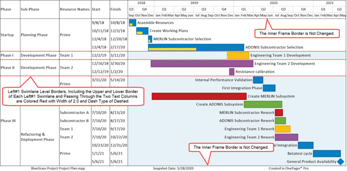
Task: Select the finish date 10/8/18
Action: (118, 23)
